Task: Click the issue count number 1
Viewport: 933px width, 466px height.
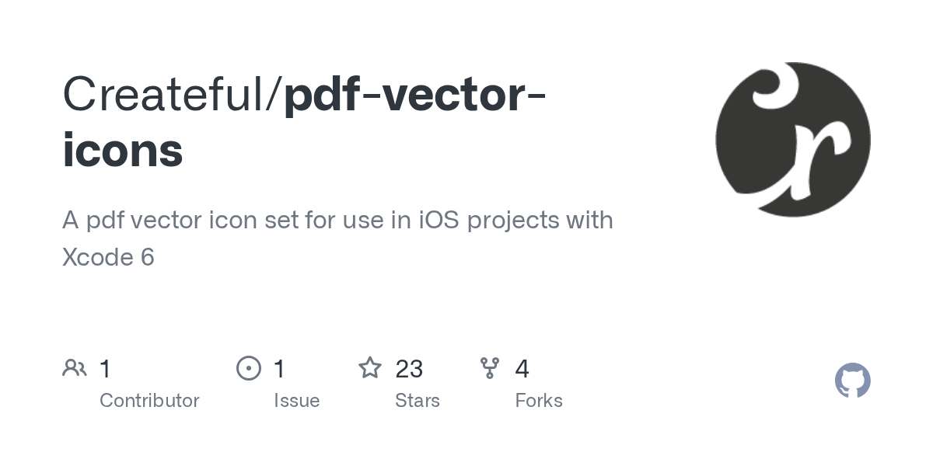Action: 280,368
